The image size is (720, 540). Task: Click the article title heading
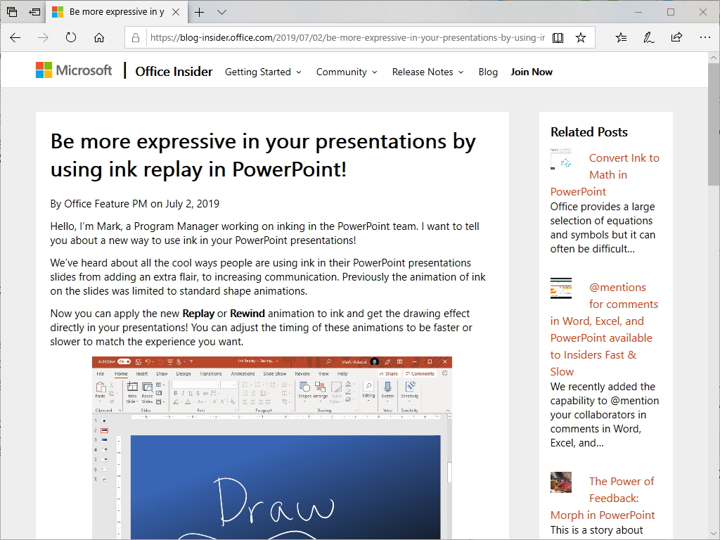pyautogui.click(x=263, y=155)
